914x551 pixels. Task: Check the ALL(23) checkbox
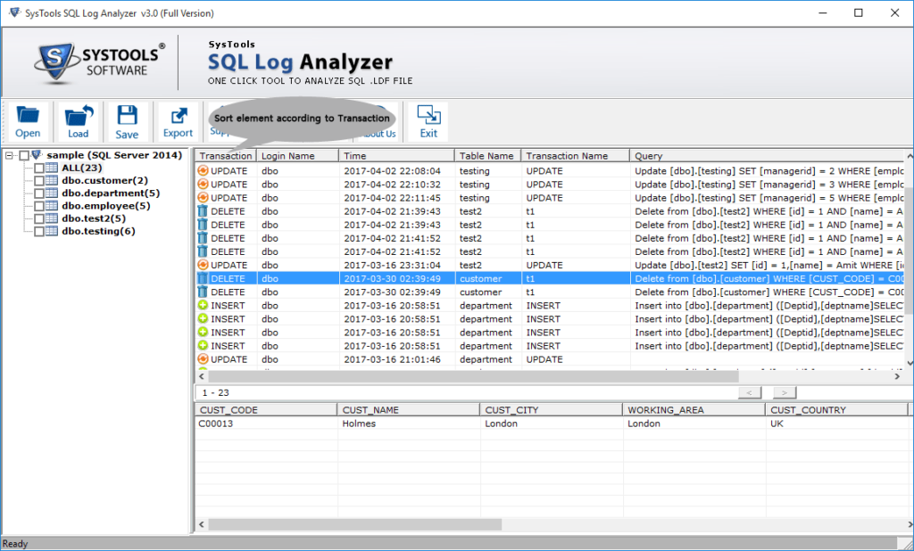tap(38, 168)
